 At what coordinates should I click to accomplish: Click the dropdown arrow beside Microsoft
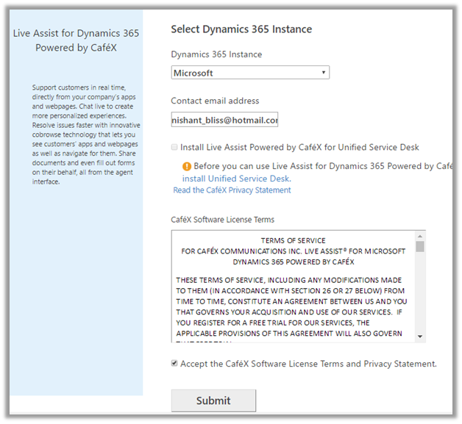[324, 73]
